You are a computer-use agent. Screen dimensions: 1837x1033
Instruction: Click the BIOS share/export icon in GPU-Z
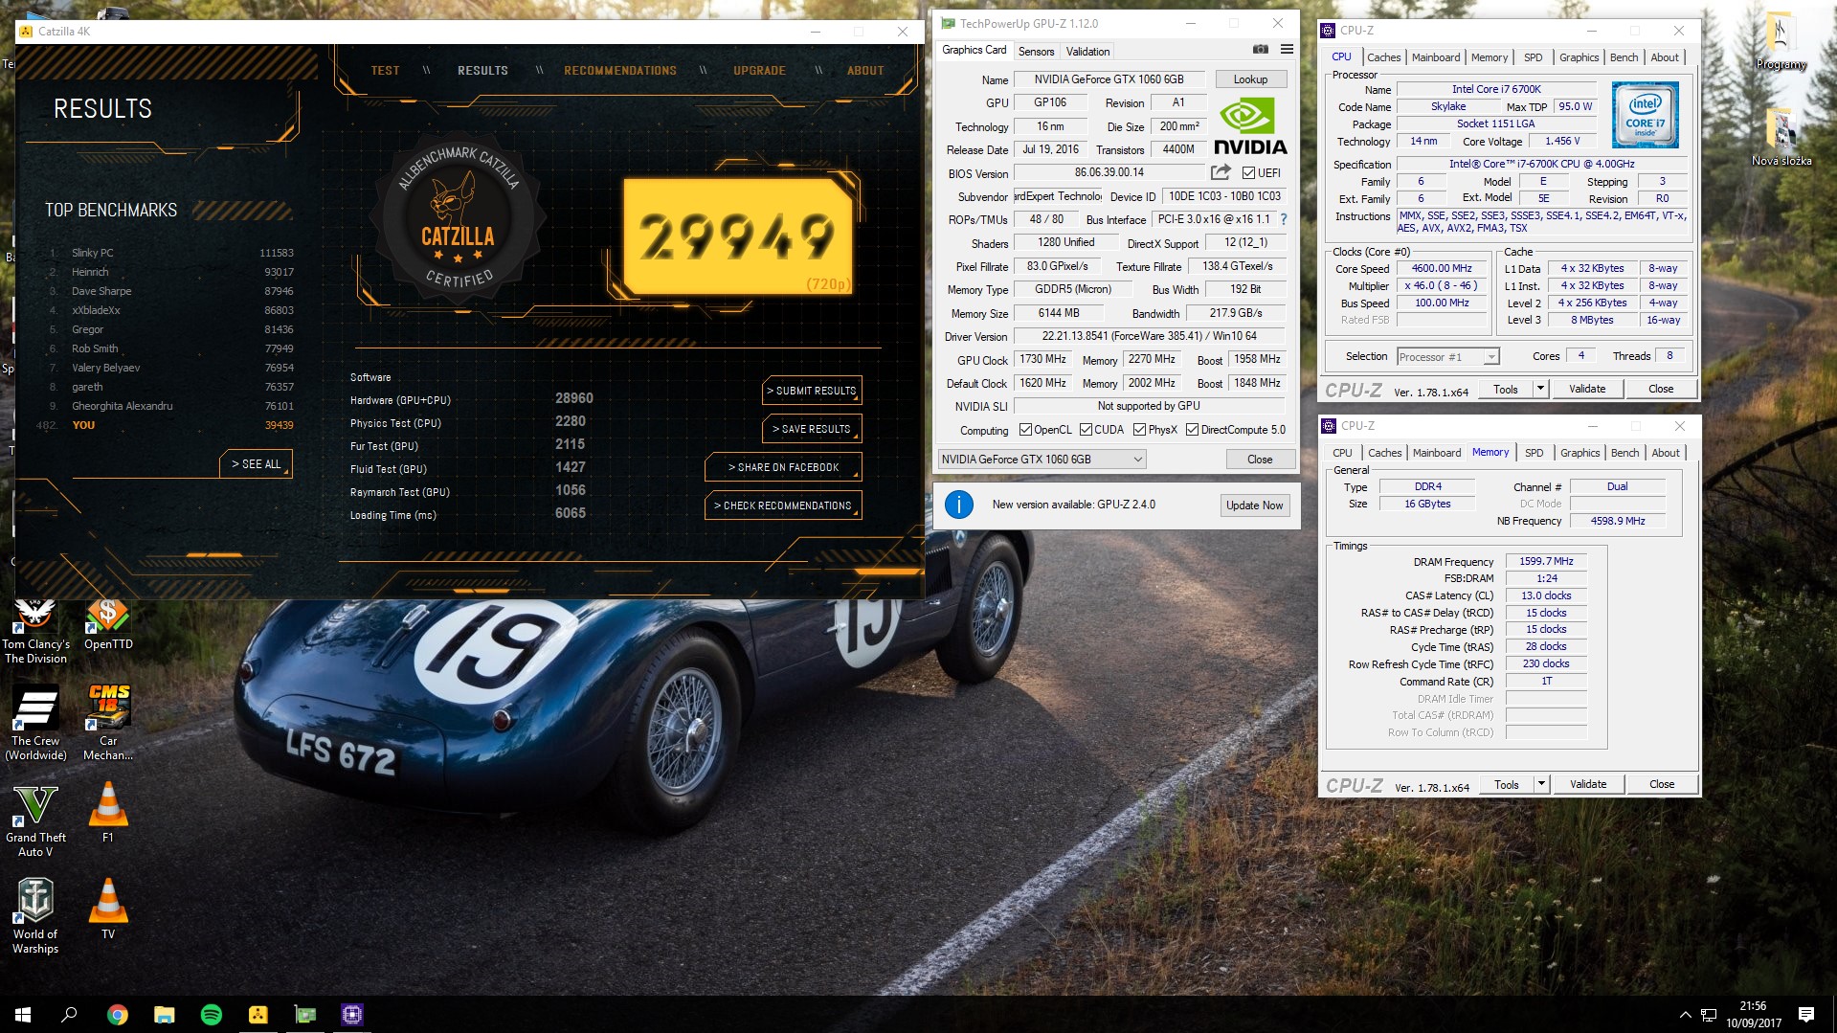[x=1221, y=172]
